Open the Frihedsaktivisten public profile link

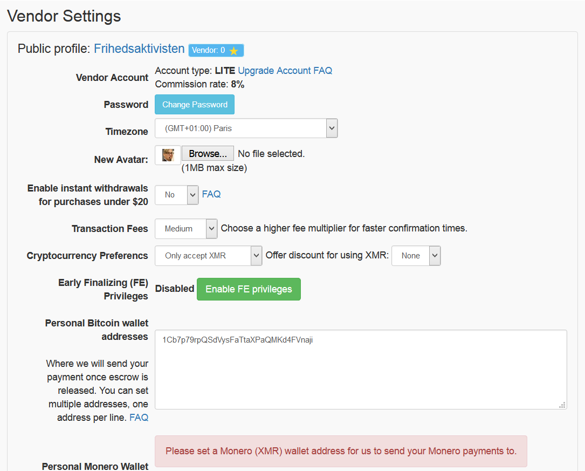[x=139, y=49]
